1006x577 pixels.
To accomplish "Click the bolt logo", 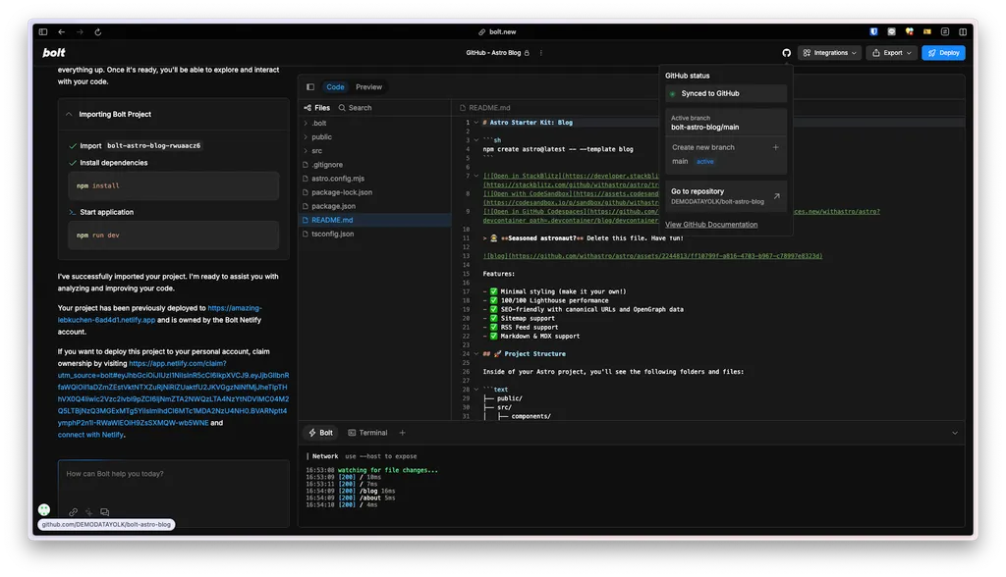I will pyautogui.click(x=54, y=53).
